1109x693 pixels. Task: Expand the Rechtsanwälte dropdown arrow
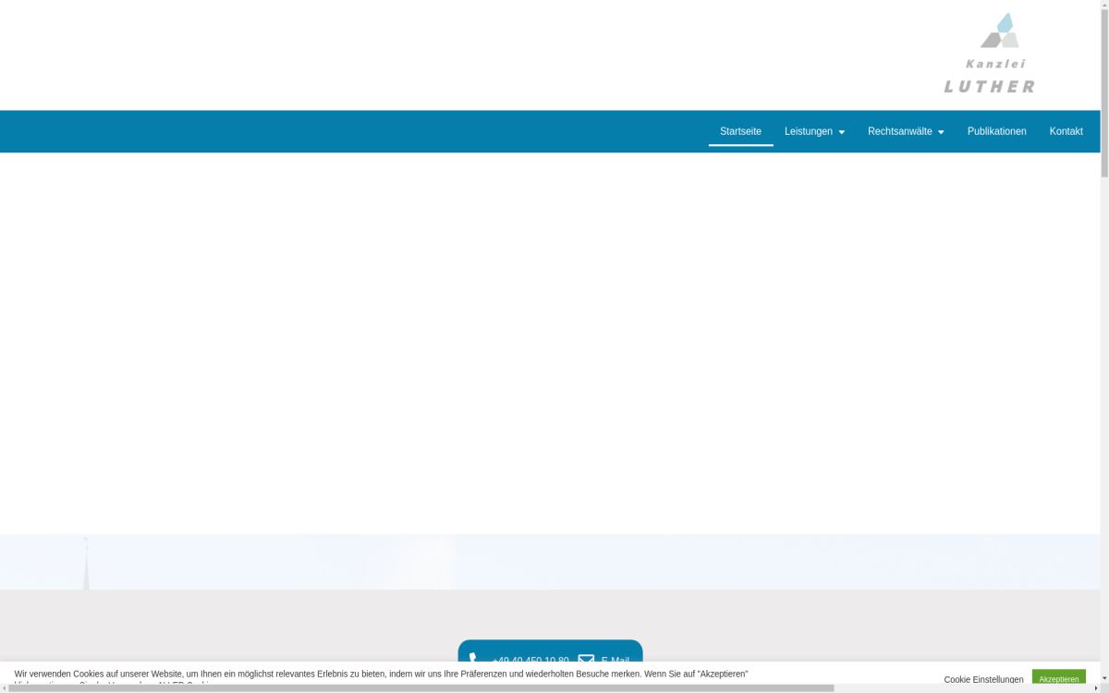(x=941, y=132)
